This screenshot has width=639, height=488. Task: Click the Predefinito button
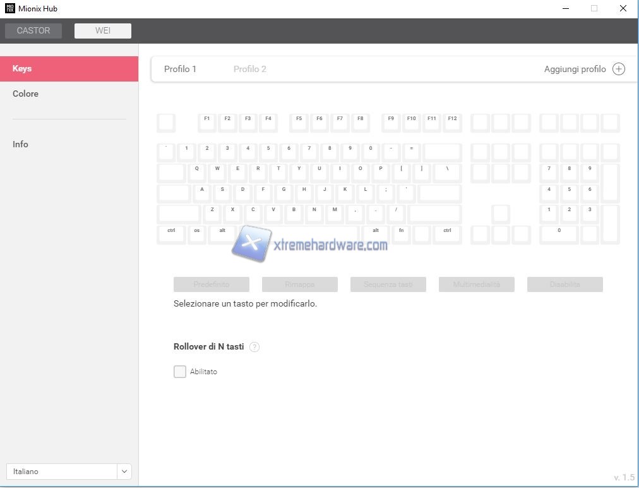(x=212, y=284)
